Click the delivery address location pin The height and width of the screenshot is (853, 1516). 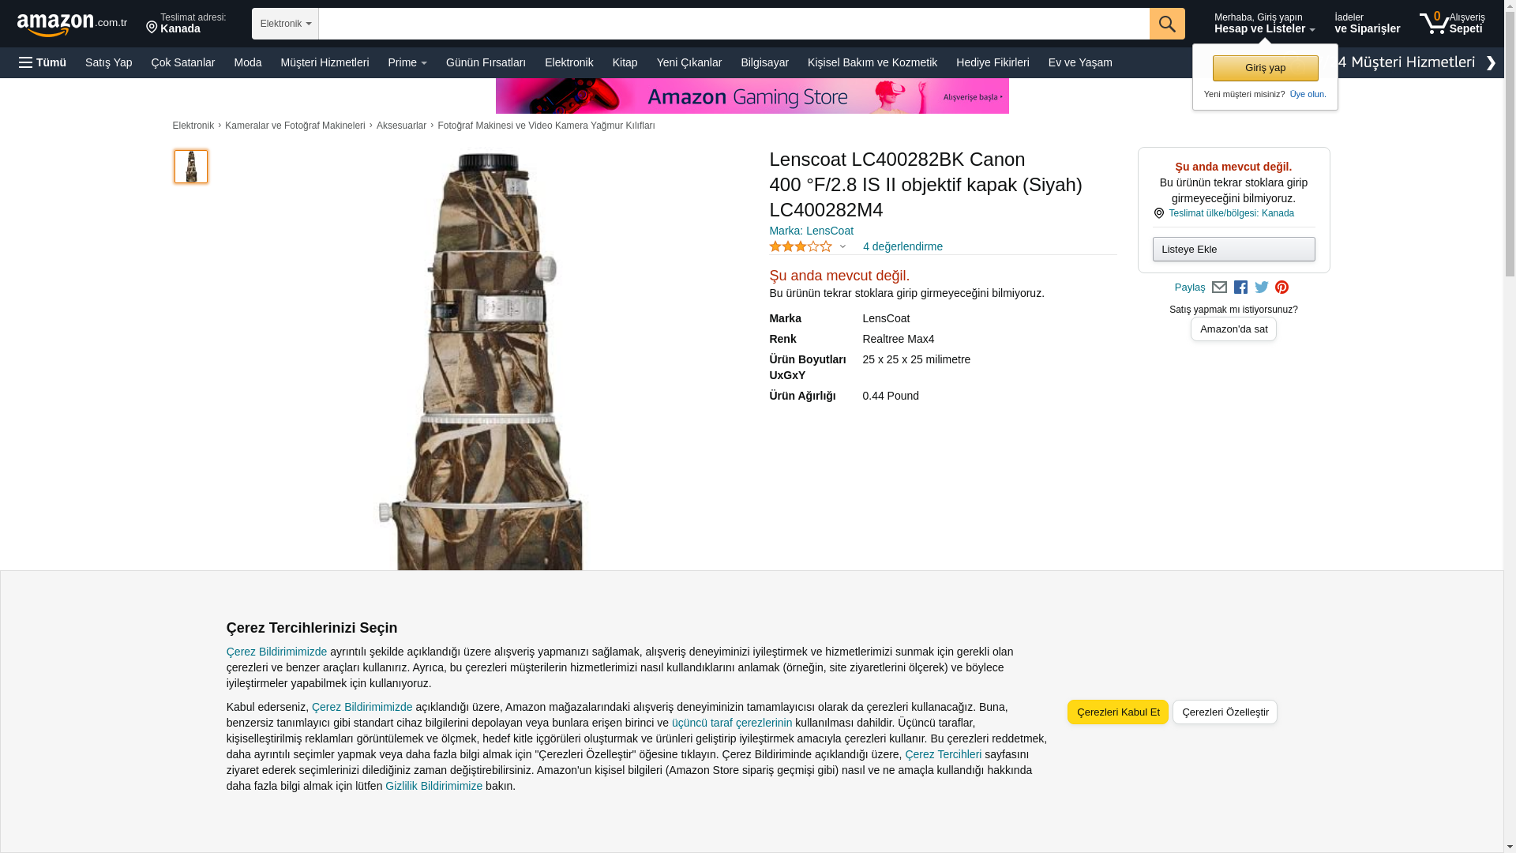click(x=152, y=28)
